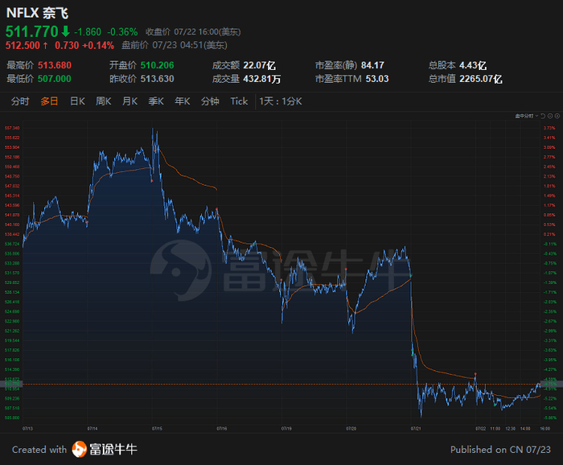Click the 最高价 value 513.680
The width and height of the screenshot is (563, 465).
pos(55,65)
